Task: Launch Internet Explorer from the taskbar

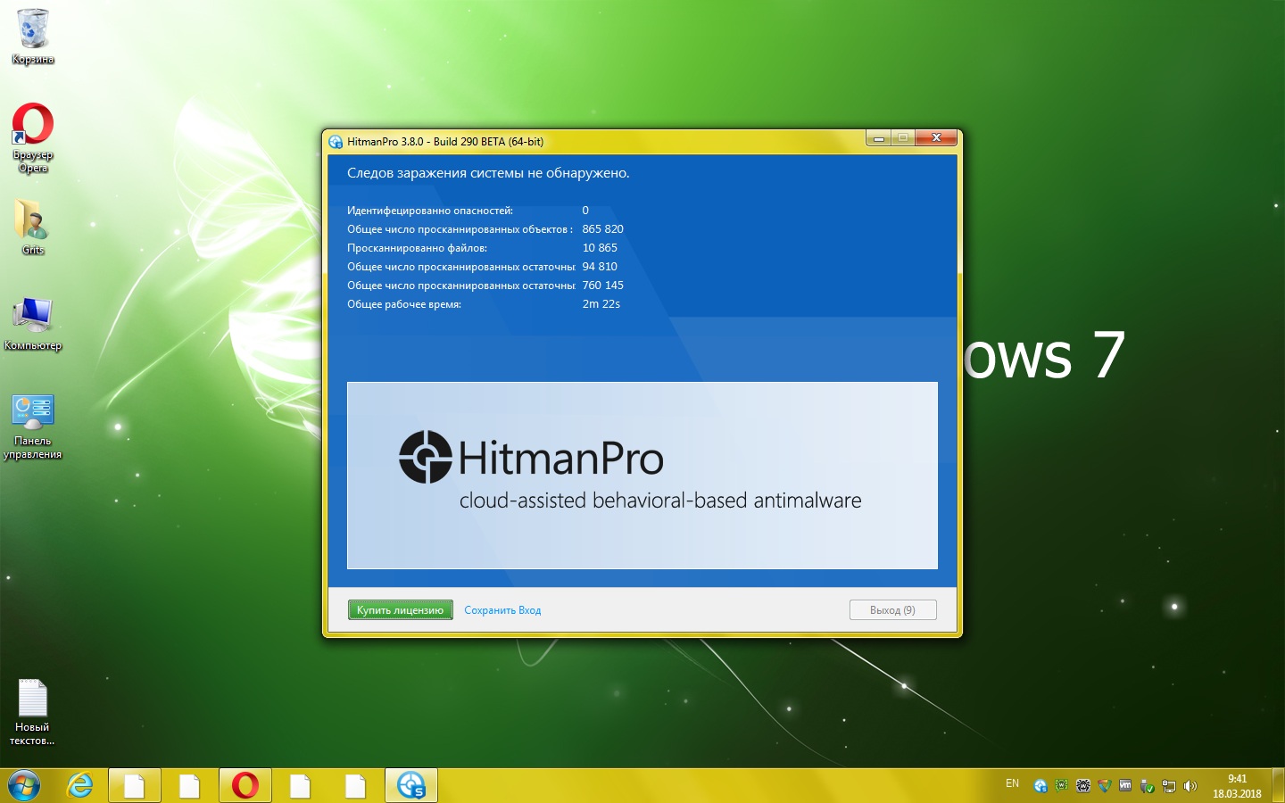Action: click(80, 785)
